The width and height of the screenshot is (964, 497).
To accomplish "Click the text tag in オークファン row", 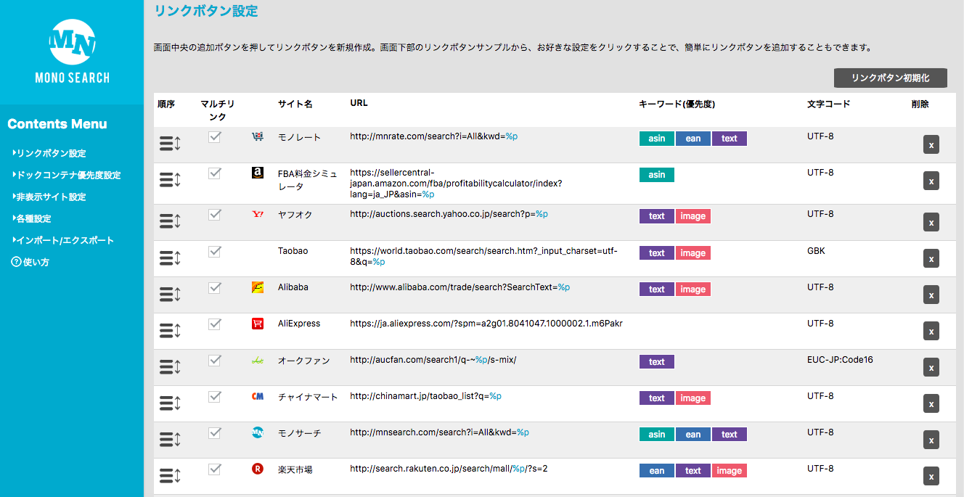I will tap(657, 362).
